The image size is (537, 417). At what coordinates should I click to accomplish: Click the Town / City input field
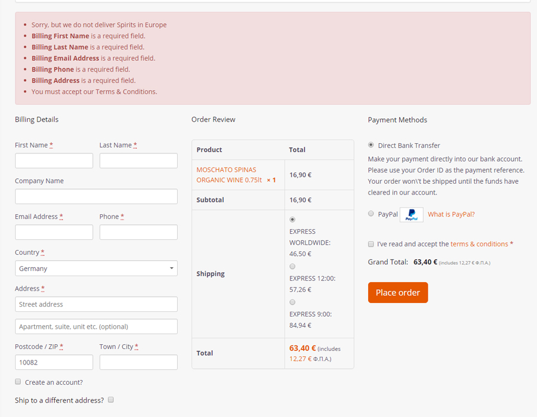(x=138, y=362)
